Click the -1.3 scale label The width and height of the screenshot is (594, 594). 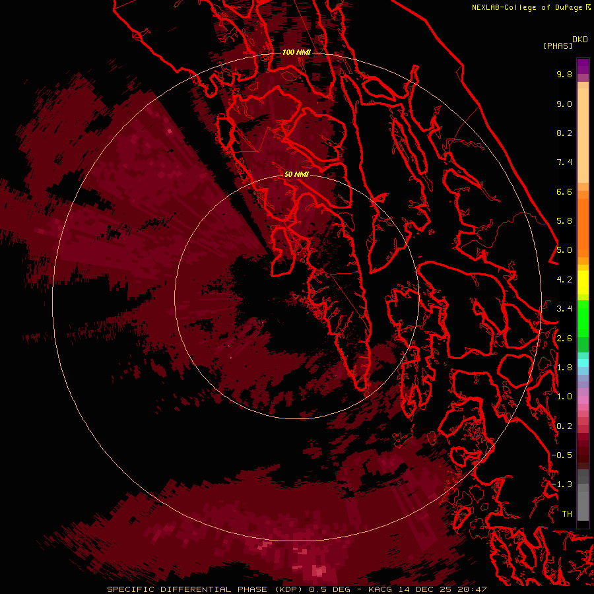pos(562,484)
